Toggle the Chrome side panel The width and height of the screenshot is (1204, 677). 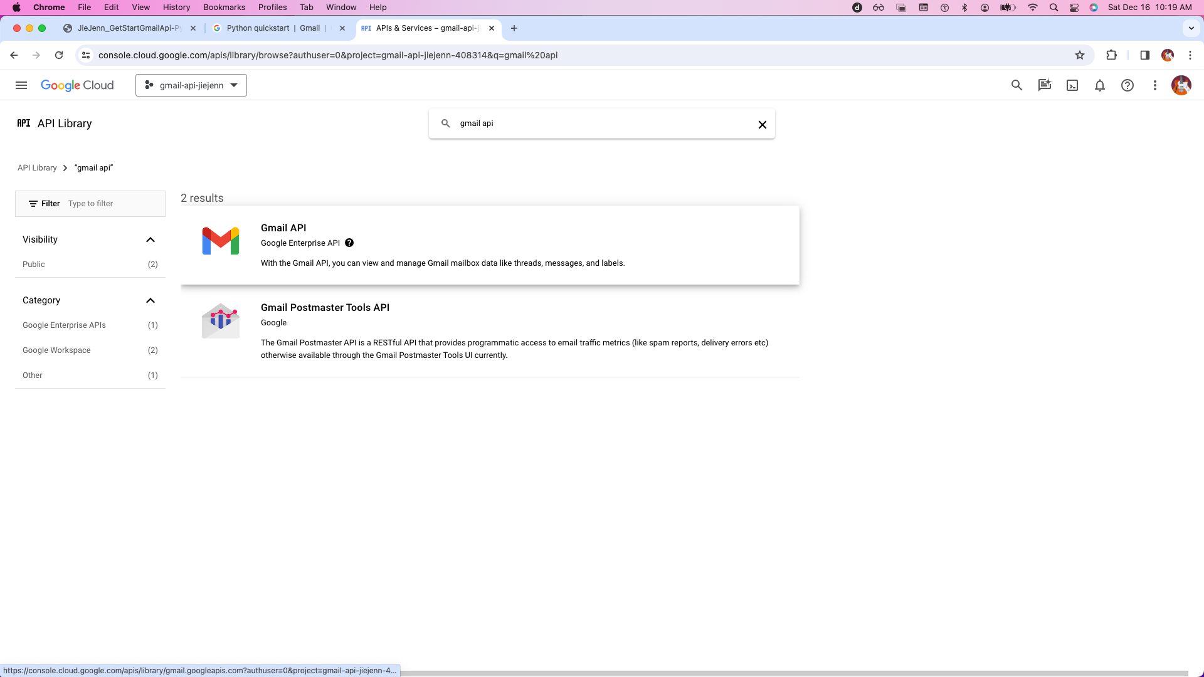1144,55
